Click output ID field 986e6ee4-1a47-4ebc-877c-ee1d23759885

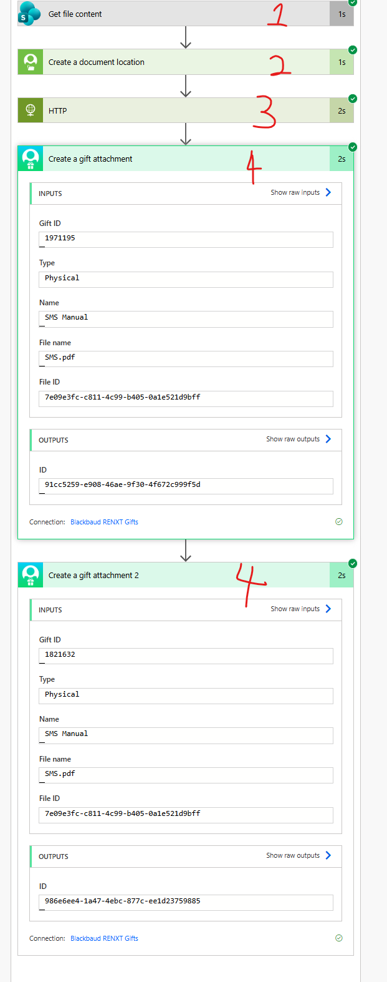(186, 902)
